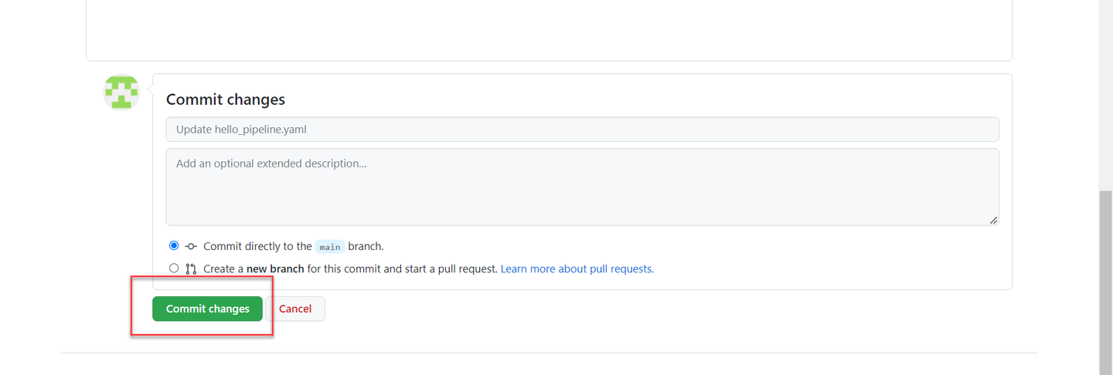Open Learn more about pull requests link

tap(577, 269)
